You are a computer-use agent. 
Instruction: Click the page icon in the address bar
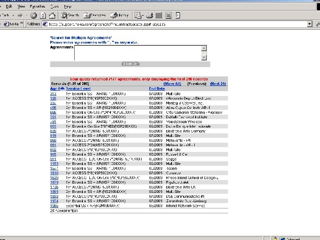point(45,24)
